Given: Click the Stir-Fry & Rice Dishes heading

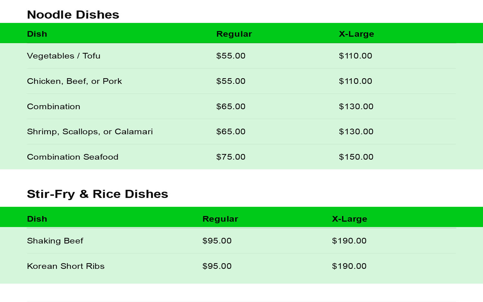Looking at the screenshot, I should pyautogui.click(x=97, y=194).
